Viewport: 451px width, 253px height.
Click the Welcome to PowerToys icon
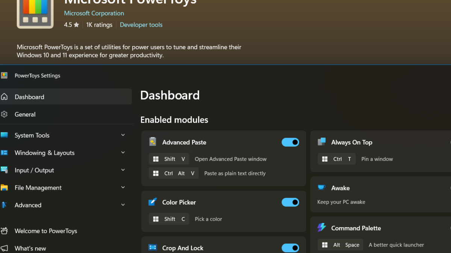pos(4,231)
